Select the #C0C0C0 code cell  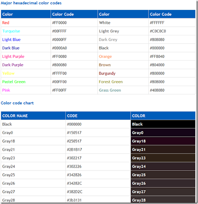tap(172, 31)
